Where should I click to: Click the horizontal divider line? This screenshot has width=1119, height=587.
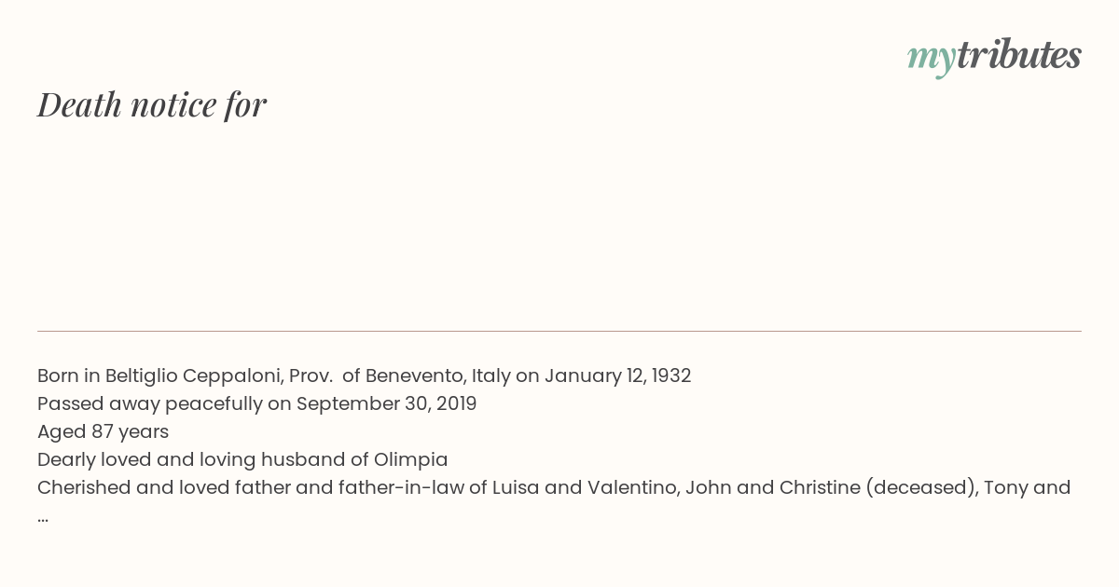pyautogui.click(x=559, y=331)
